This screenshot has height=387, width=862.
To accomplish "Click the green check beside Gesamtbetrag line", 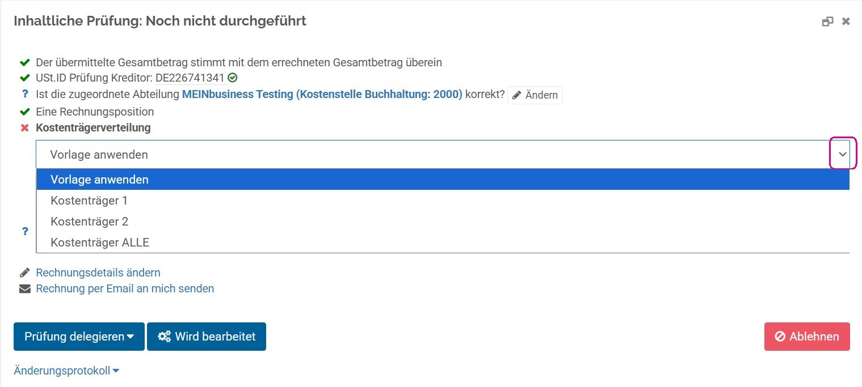I will tap(24, 62).
